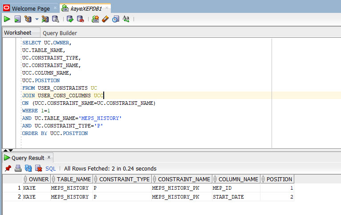Click the JOIN USER_CONS_COLUMNS UCC line
The width and height of the screenshot is (341, 215).
[63, 96]
